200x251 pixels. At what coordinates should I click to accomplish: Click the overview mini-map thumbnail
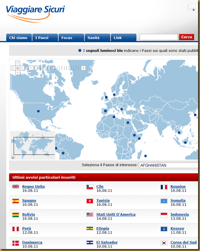pos(33,145)
